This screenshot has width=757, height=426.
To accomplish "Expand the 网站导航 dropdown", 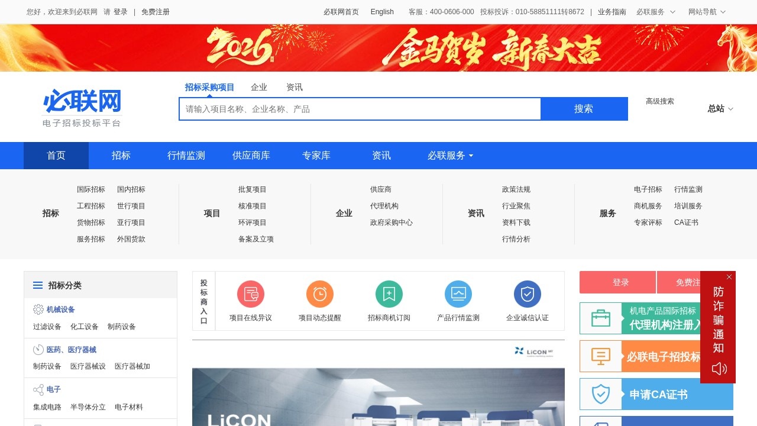I will tap(707, 11).
